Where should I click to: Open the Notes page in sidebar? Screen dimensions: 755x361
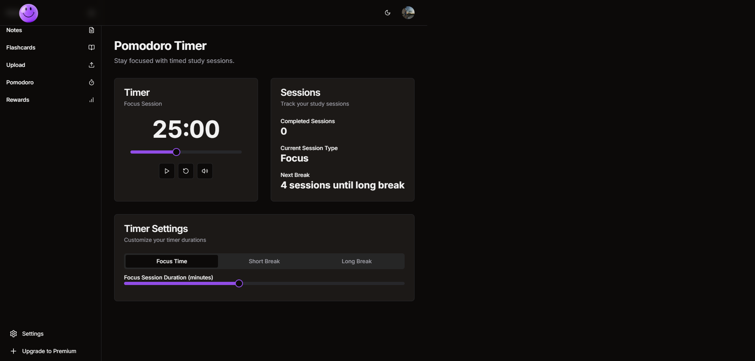(14, 30)
